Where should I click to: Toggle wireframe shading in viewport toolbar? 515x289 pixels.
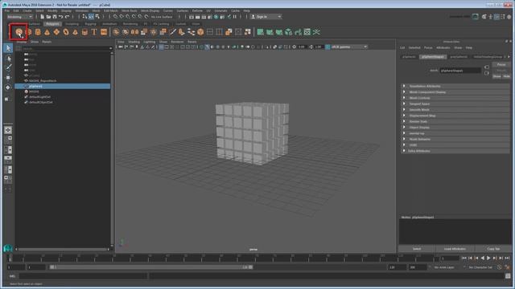point(202,47)
